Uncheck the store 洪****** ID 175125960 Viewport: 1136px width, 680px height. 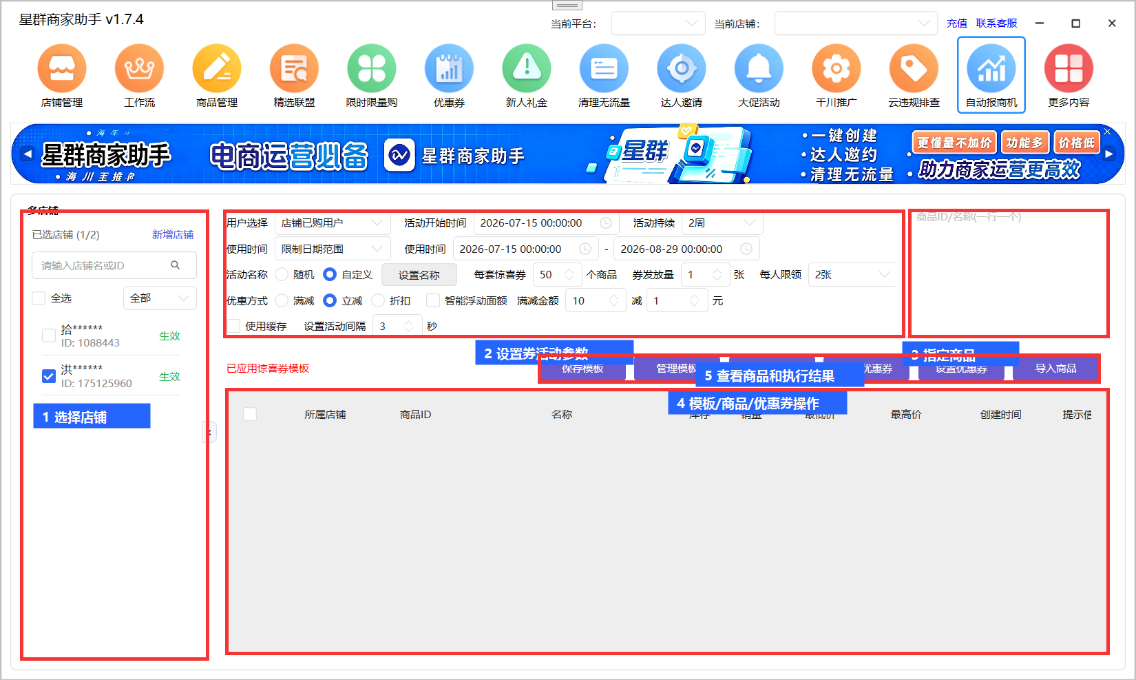point(49,376)
